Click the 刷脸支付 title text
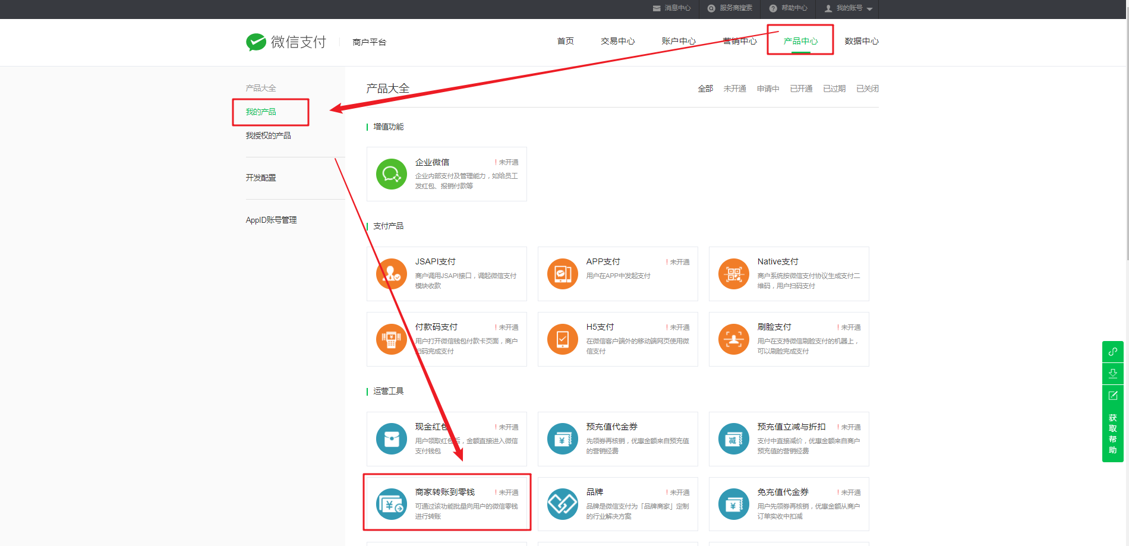The height and width of the screenshot is (546, 1129). point(774,327)
